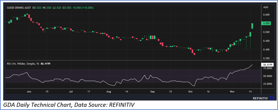Image resolution: width=278 pixels, height=110 pixels.
Task: Click the 0.500 price axis label
Action: 266,32
